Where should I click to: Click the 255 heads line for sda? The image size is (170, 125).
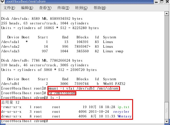pos(45,23)
